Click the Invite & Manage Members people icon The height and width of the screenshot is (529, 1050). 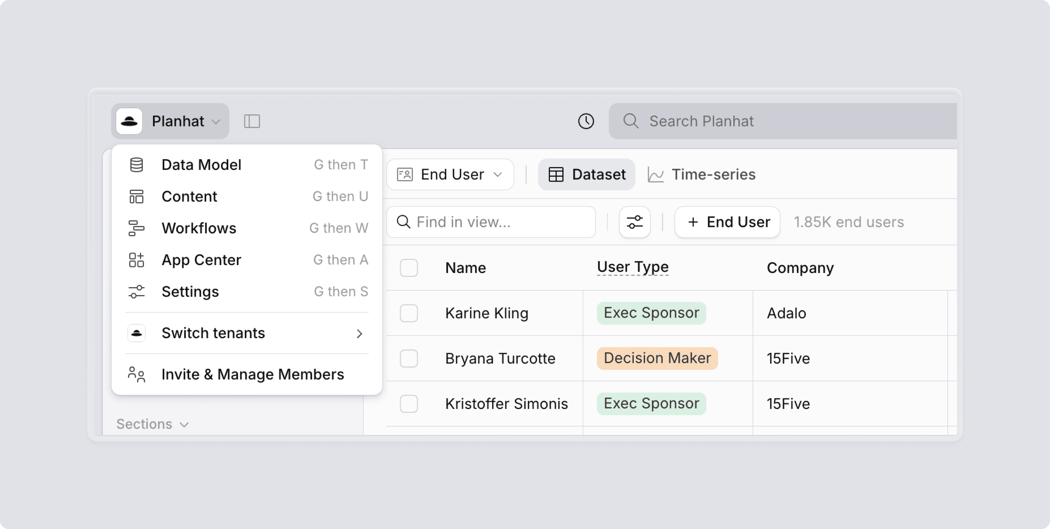tap(136, 374)
